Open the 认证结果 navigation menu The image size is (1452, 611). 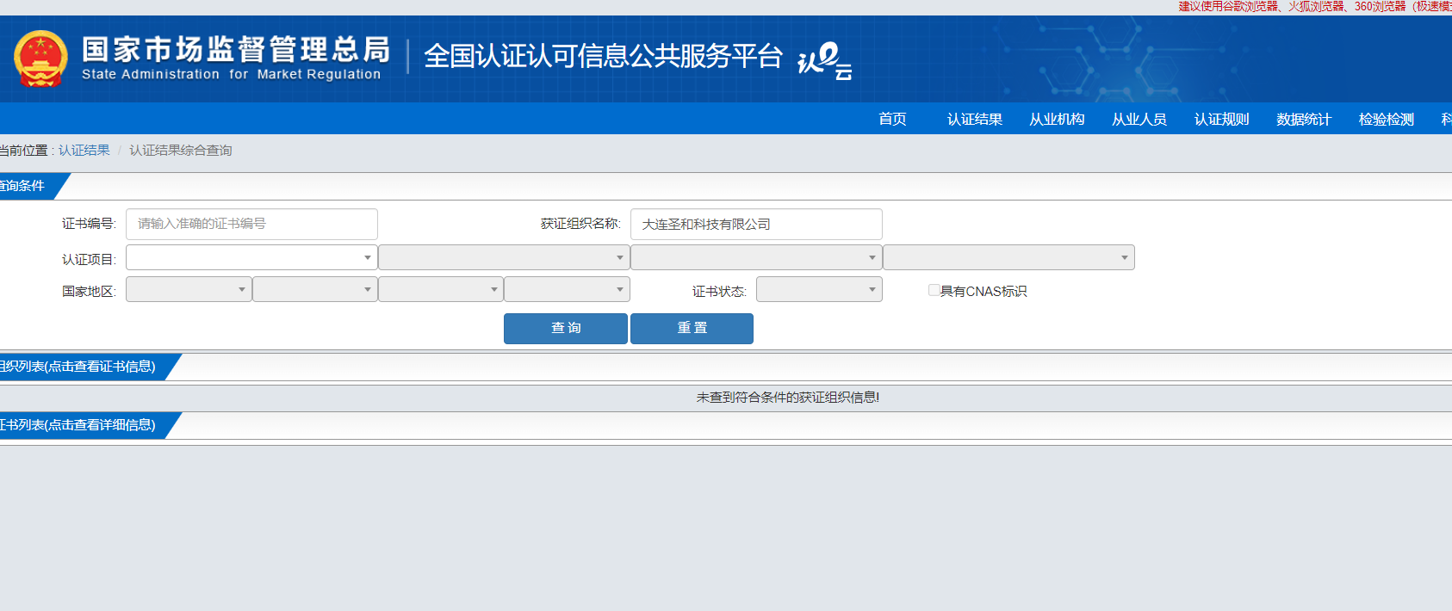coord(975,119)
